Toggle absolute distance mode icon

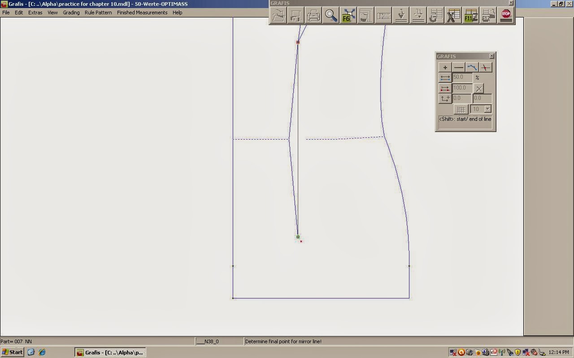click(445, 88)
